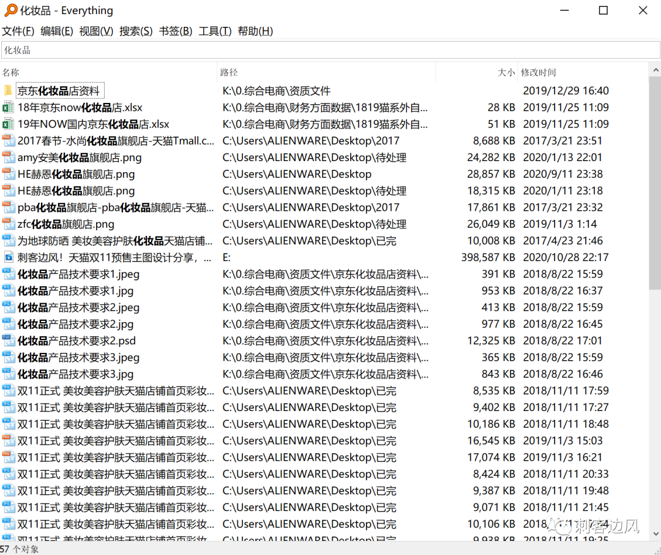Click the PNG icon of HE赫恩化妆品旗舰店.png in Desktop
661x555 pixels.
point(8,174)
